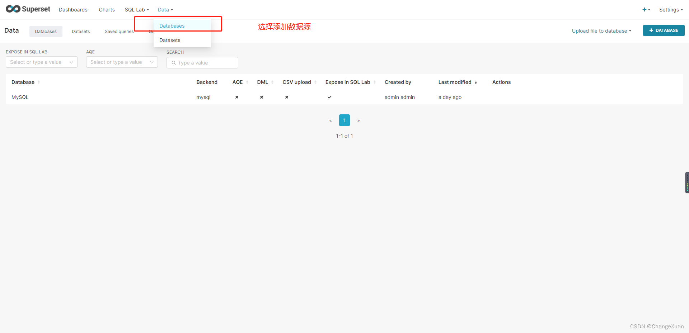Switch to the Datasets tab
Image resolution: width=689 pixels, height=333 pixels.
[81, 32]
